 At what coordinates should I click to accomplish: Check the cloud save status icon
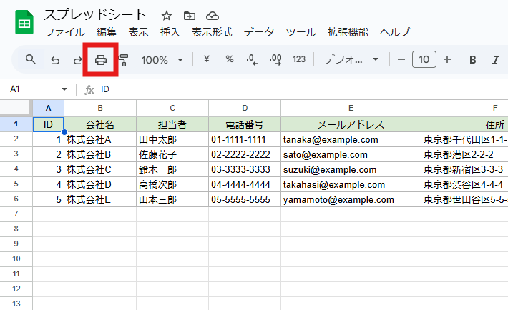pos(212,15)
